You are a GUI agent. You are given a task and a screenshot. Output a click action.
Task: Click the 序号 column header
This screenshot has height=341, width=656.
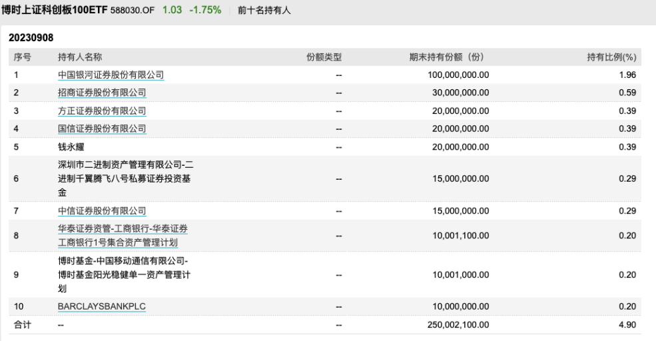click(22, 57)
